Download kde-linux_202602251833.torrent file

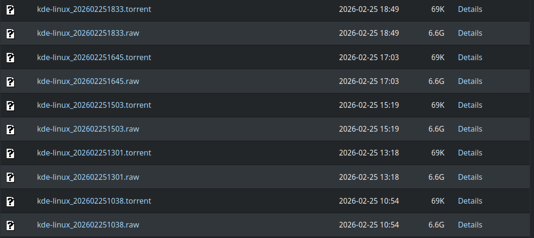click(x=94, y=10)
